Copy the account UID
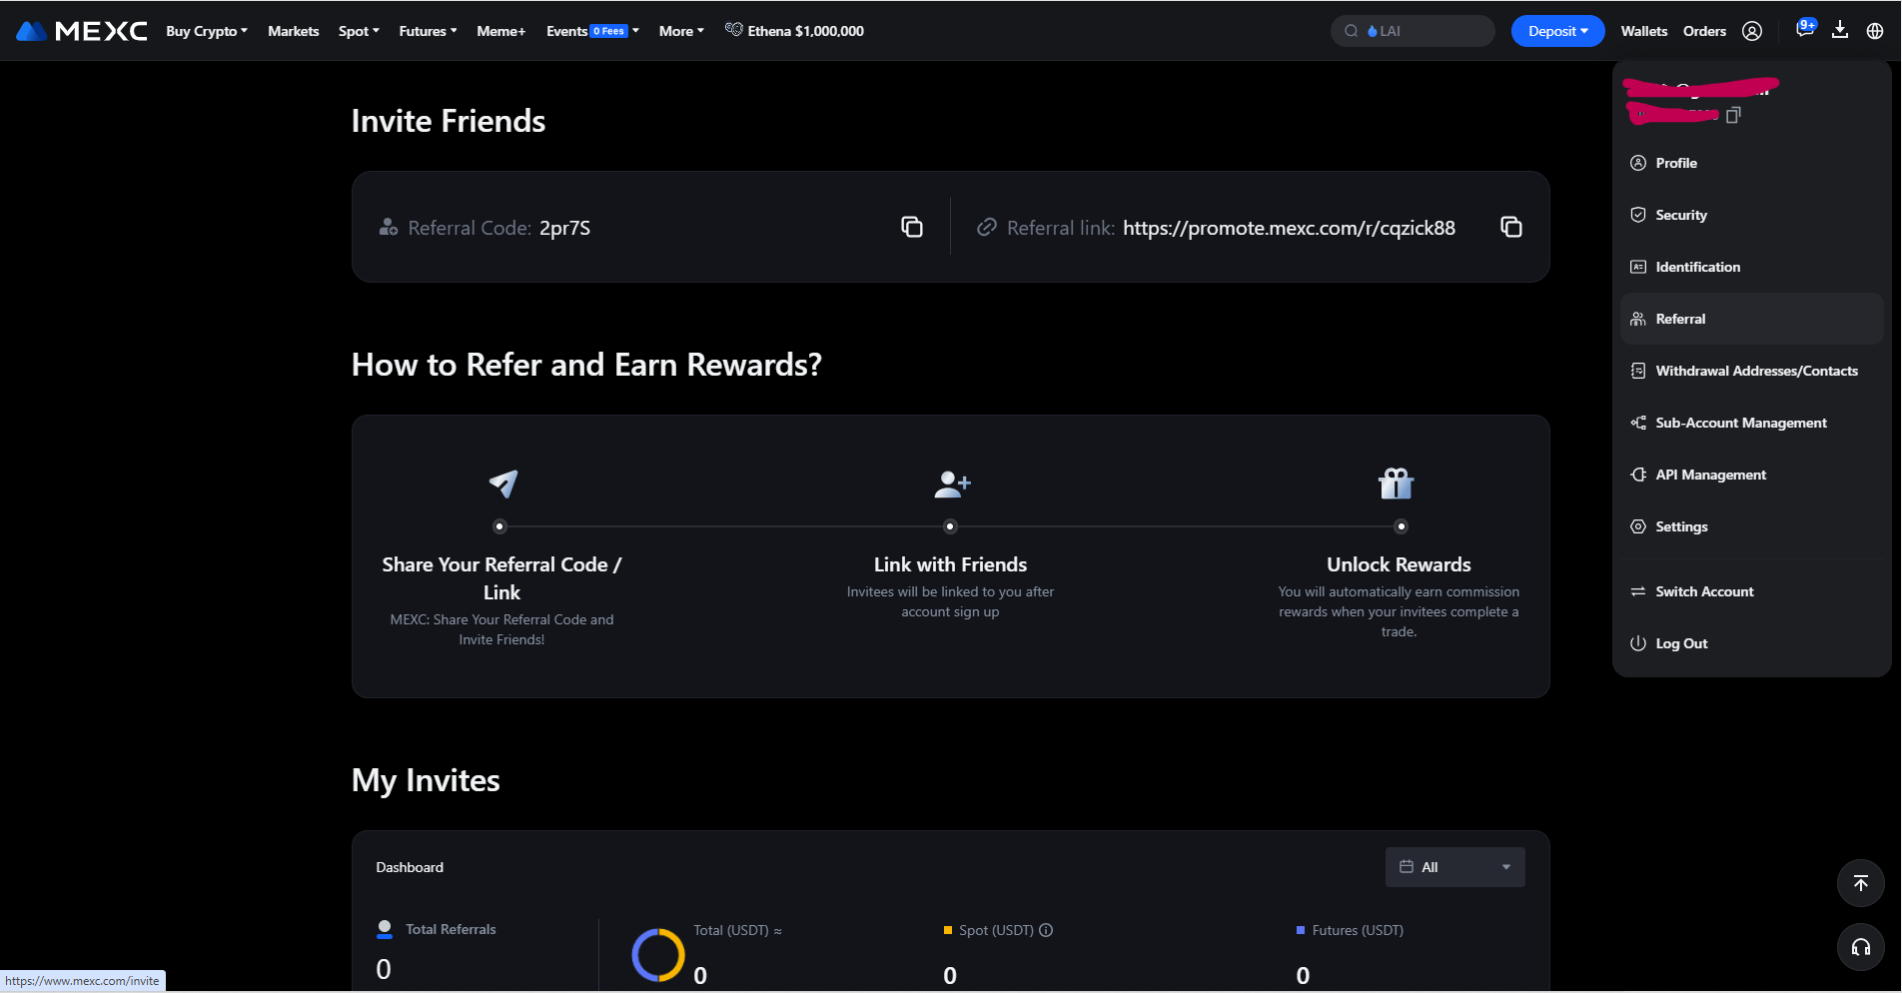 coord(1733,115)
